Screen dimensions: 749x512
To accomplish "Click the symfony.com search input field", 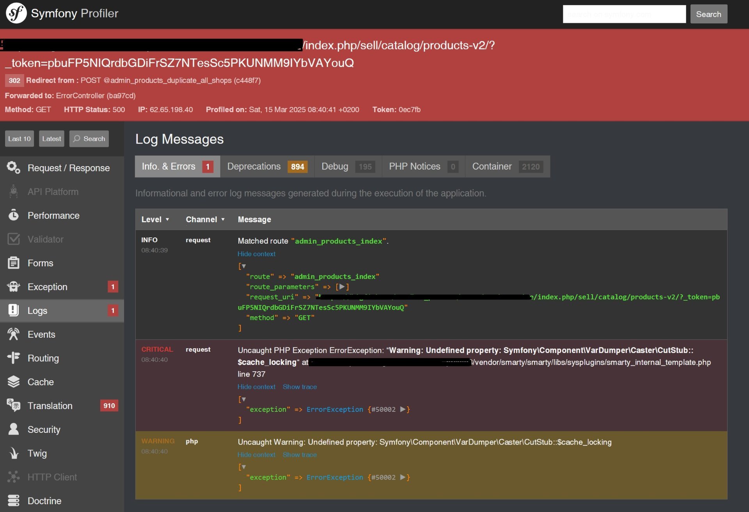I will click(x=624, y=14).
